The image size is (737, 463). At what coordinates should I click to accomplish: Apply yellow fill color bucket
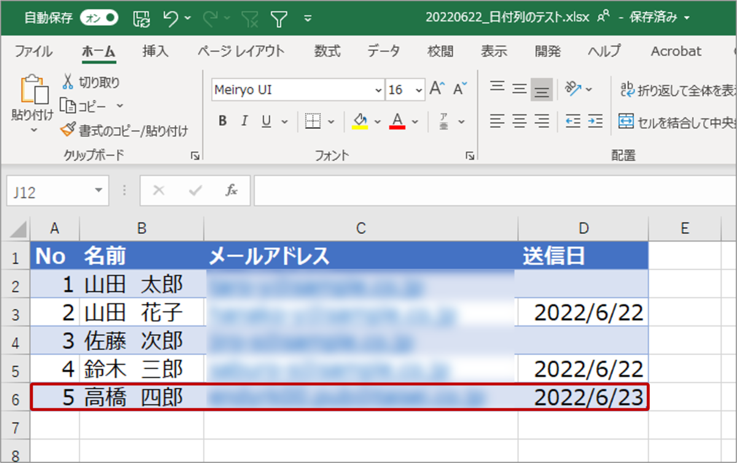coord(360,121)
